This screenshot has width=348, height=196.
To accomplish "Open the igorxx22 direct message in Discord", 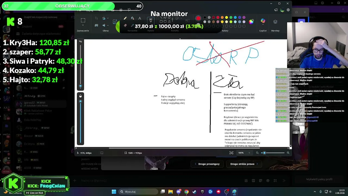I will coord(41,104).
